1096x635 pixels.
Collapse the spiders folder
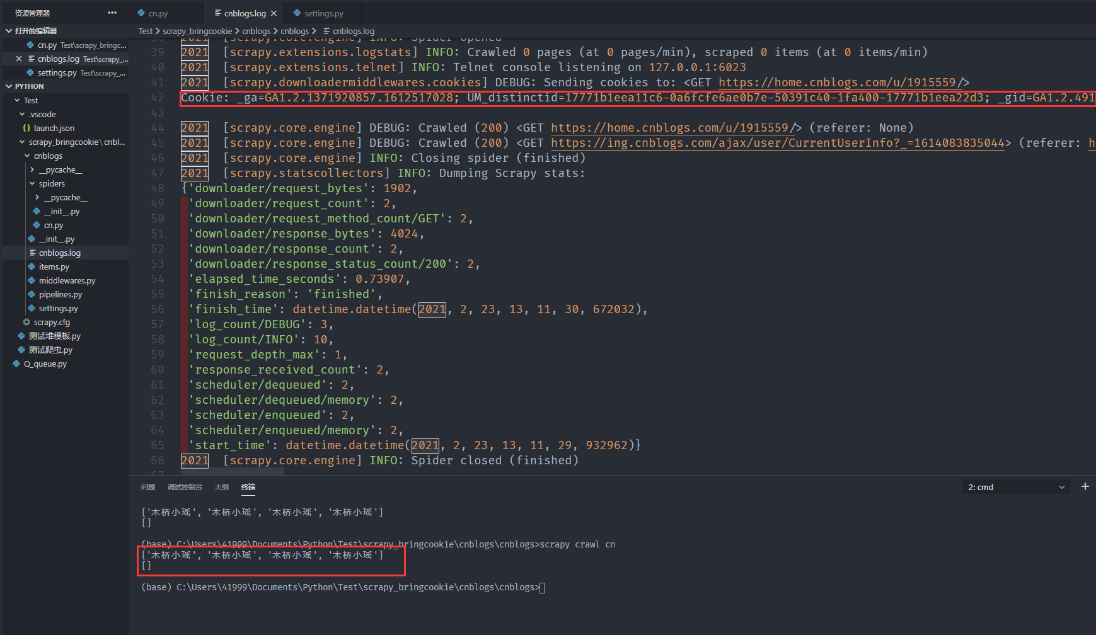32,183
